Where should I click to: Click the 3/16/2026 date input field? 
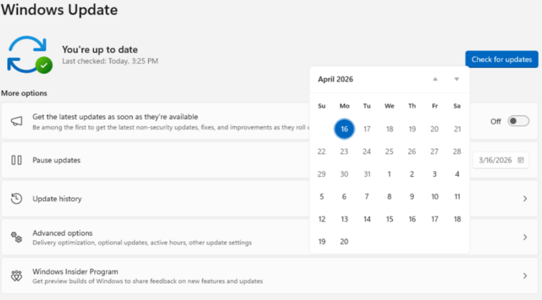495,160
